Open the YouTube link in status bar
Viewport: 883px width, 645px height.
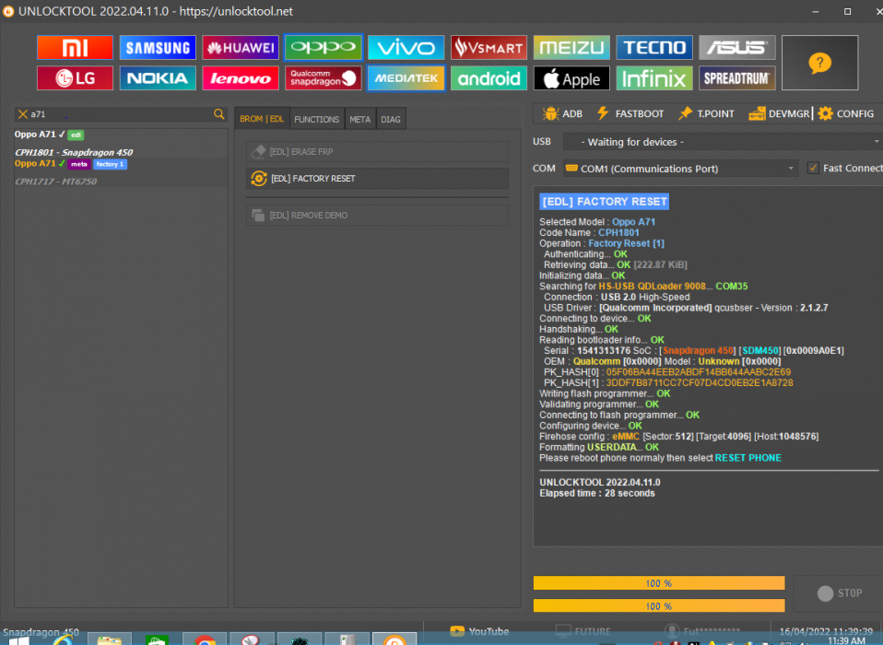click(x=480, y=631)
